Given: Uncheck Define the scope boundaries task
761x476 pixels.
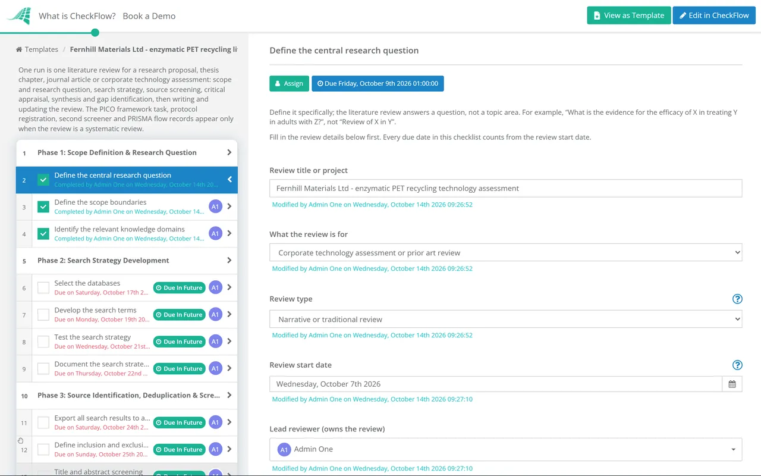Looking at the screenshot, I should click(x=43, y=206).
